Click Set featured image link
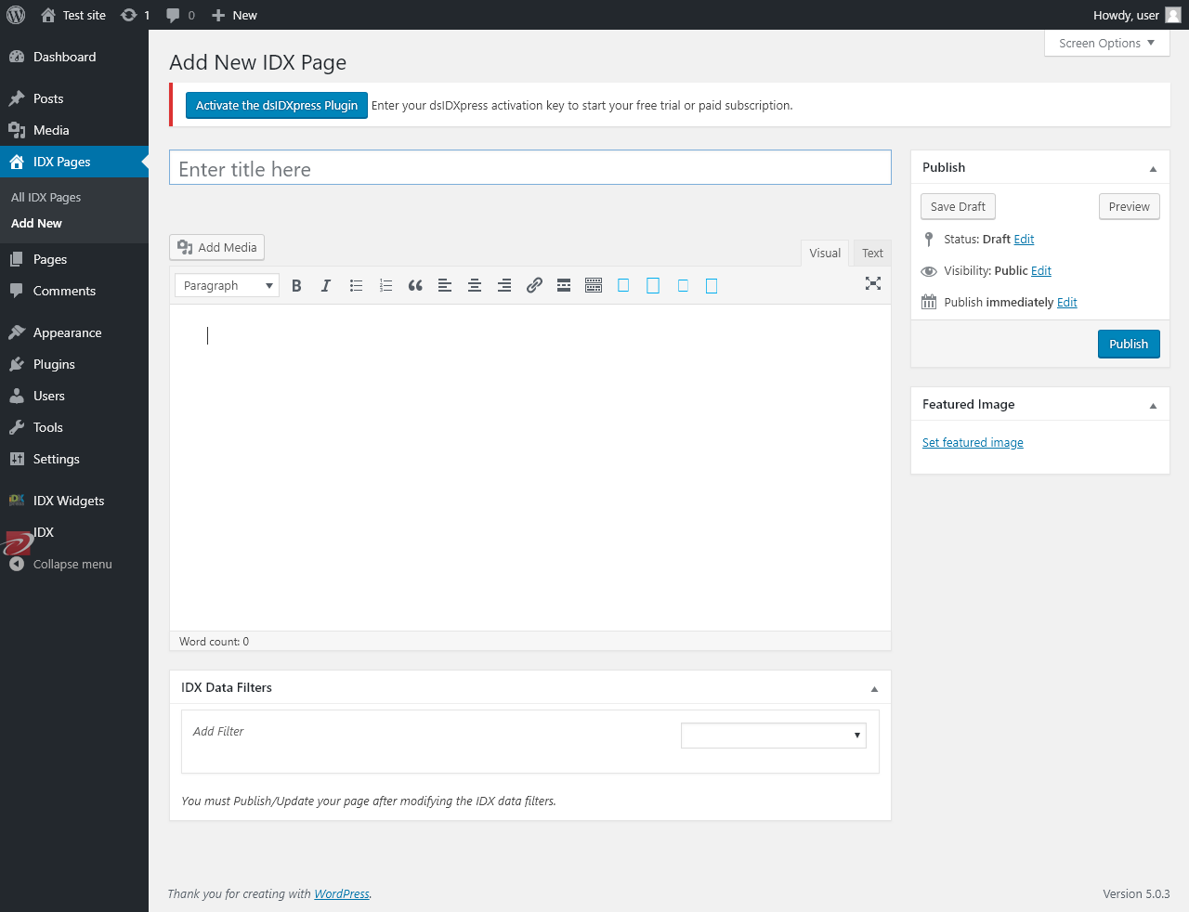Viewport: 1189px width, 912px height. tap(973, 442)
